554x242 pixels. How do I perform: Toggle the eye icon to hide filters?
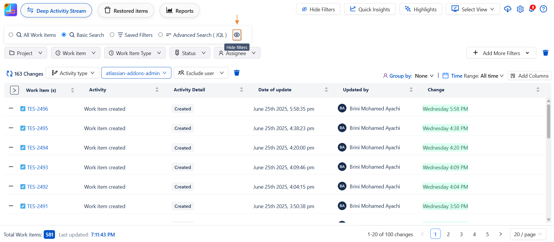(x=237, y=35)
